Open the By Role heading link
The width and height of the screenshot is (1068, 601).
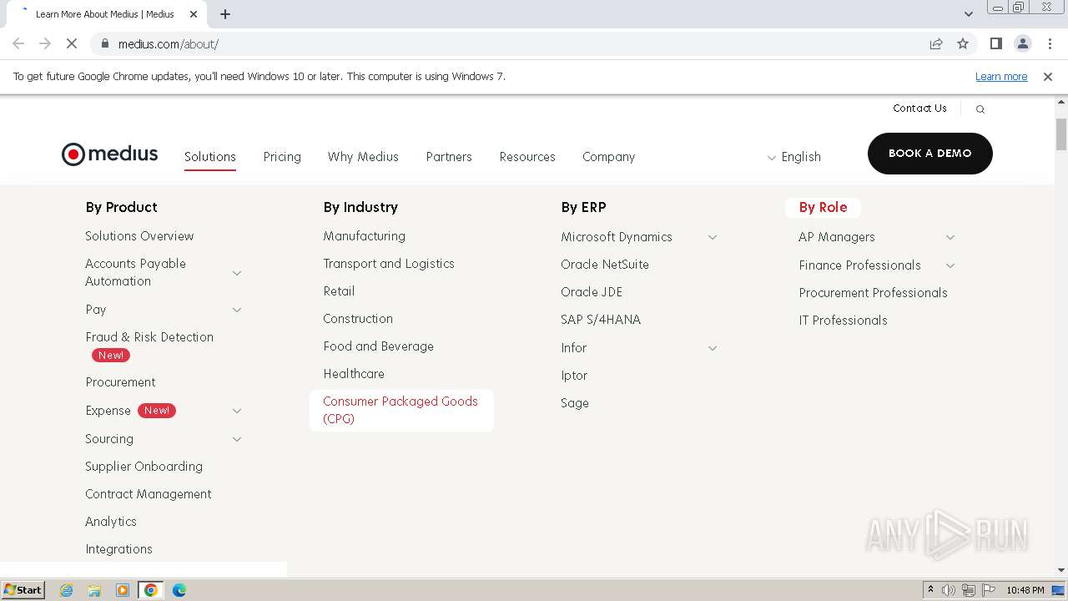(x=823, y=207)
